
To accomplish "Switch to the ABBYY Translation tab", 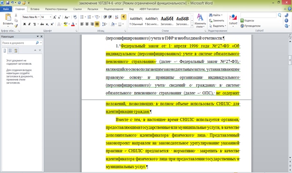I will pyautogui.click(x=149, y=9).
